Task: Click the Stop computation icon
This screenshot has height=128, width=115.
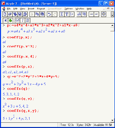Action: click(104, 14)
